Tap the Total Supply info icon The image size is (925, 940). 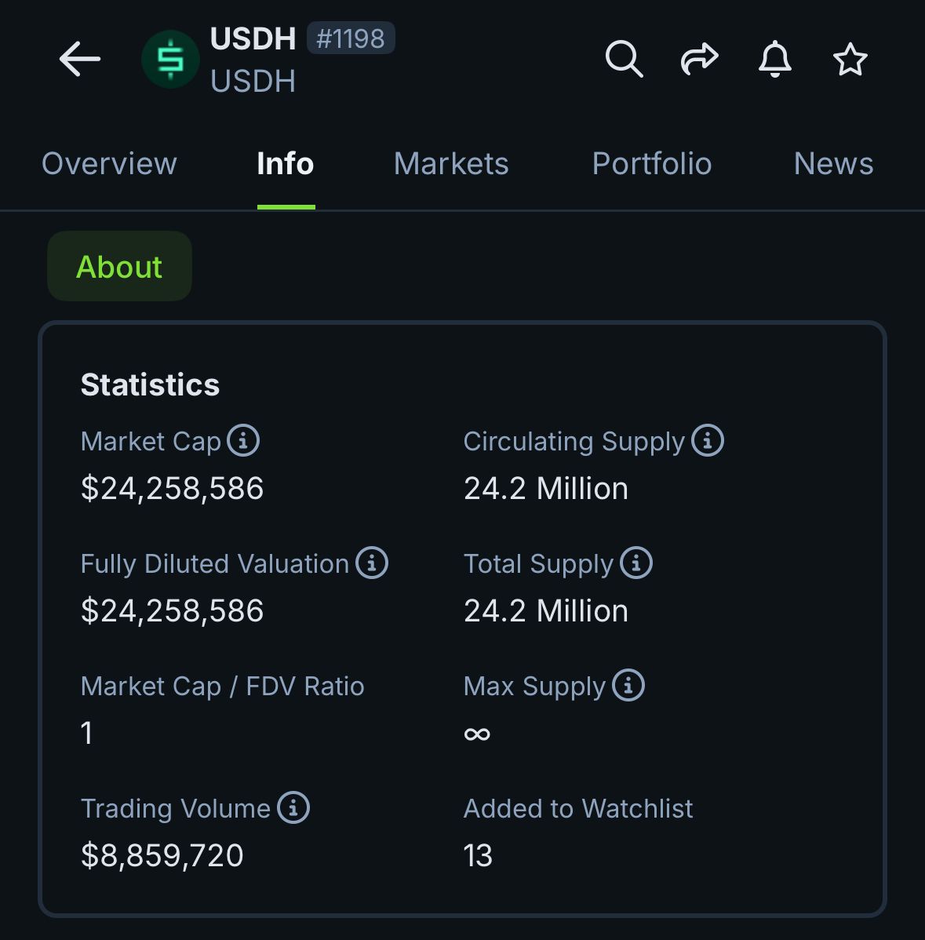(636, 563)
